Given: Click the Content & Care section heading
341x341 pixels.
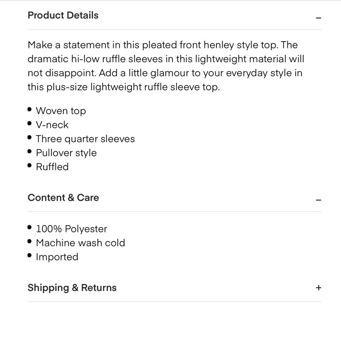Looking at the screenshot, I should 63,197.
